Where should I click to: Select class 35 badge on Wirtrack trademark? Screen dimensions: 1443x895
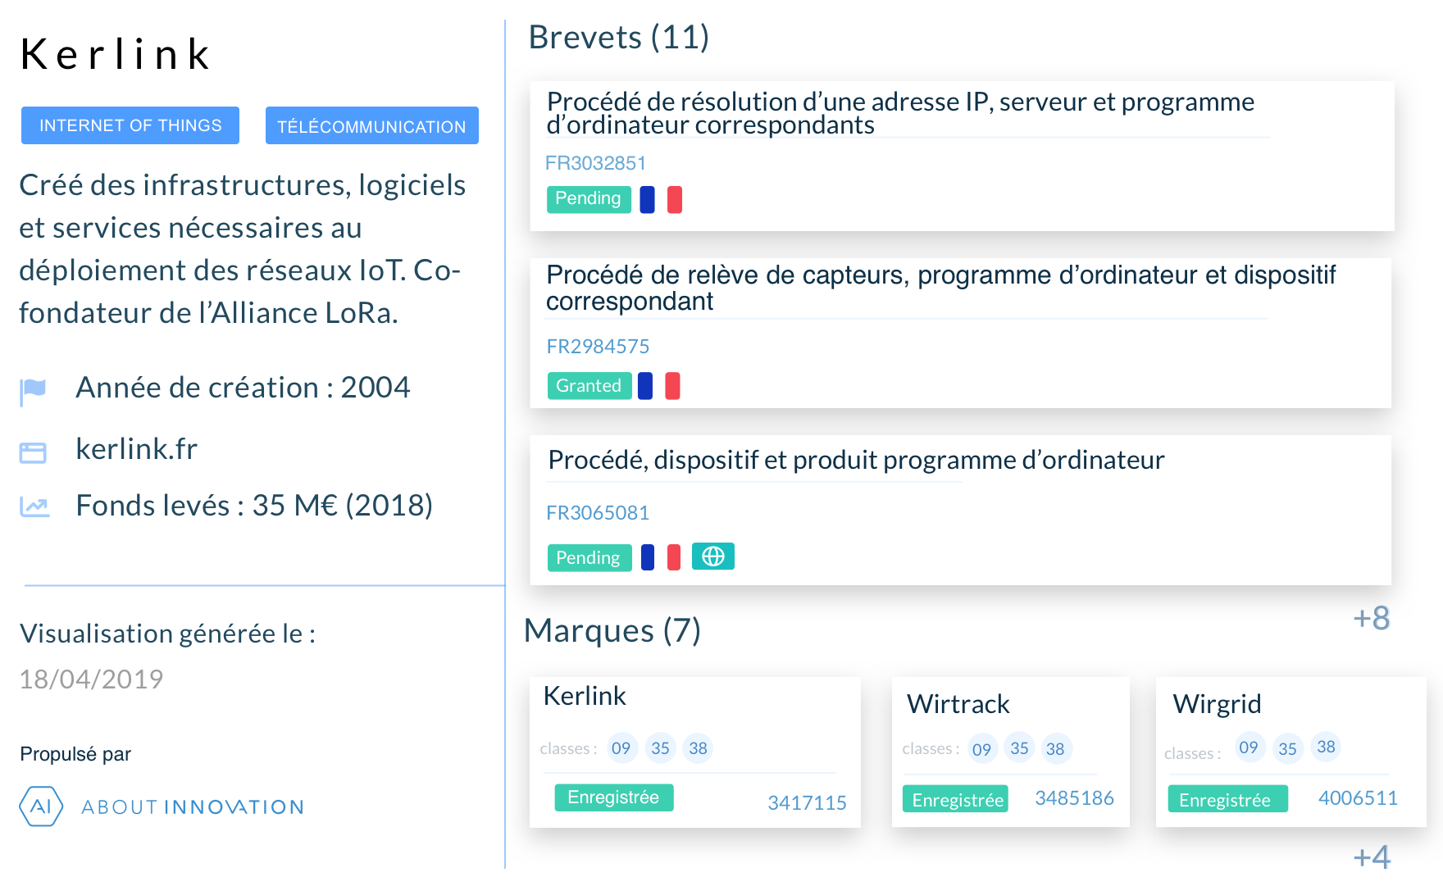[x=1019, y=748]
